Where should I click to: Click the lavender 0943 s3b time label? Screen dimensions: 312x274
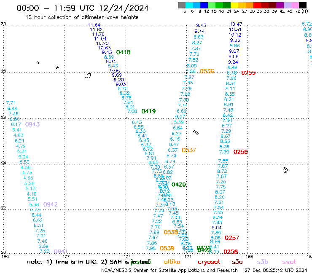tap(32, 124)
